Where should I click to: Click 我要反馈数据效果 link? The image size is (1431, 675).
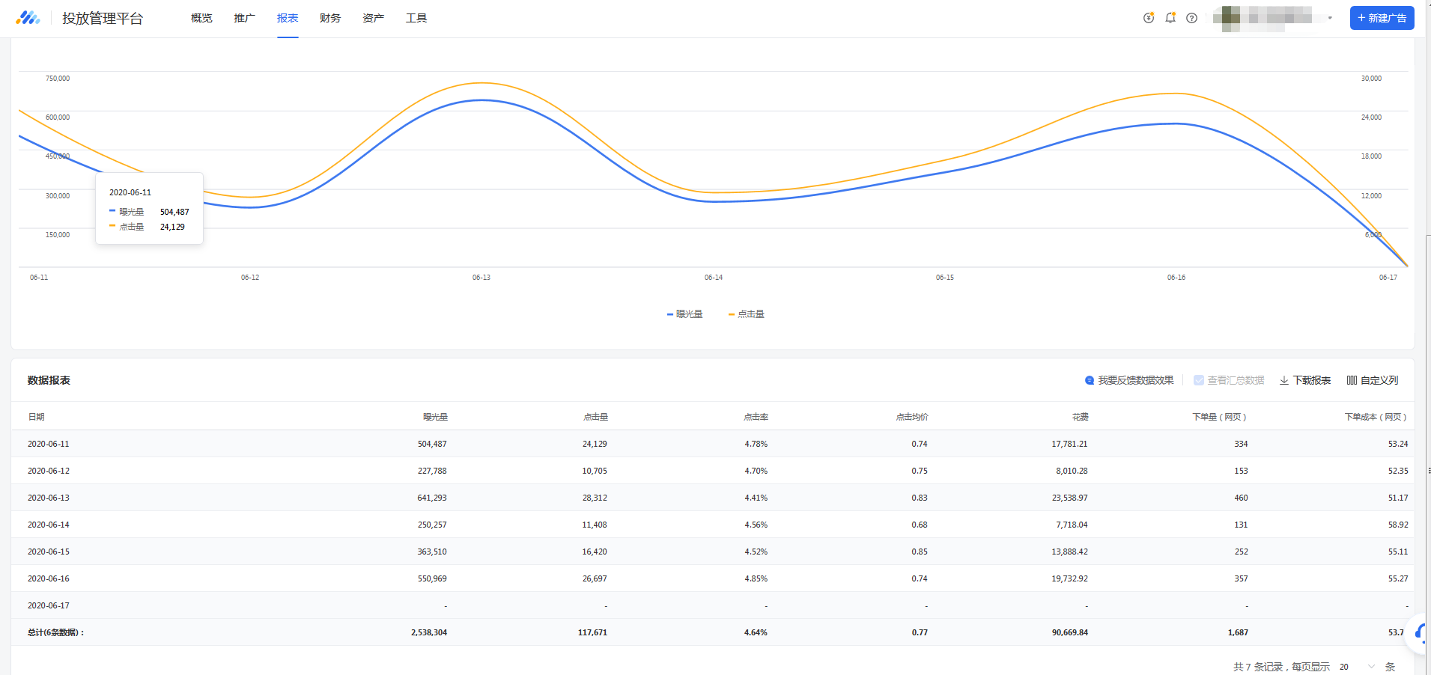pyautogui.click(x=1135, y=380)
